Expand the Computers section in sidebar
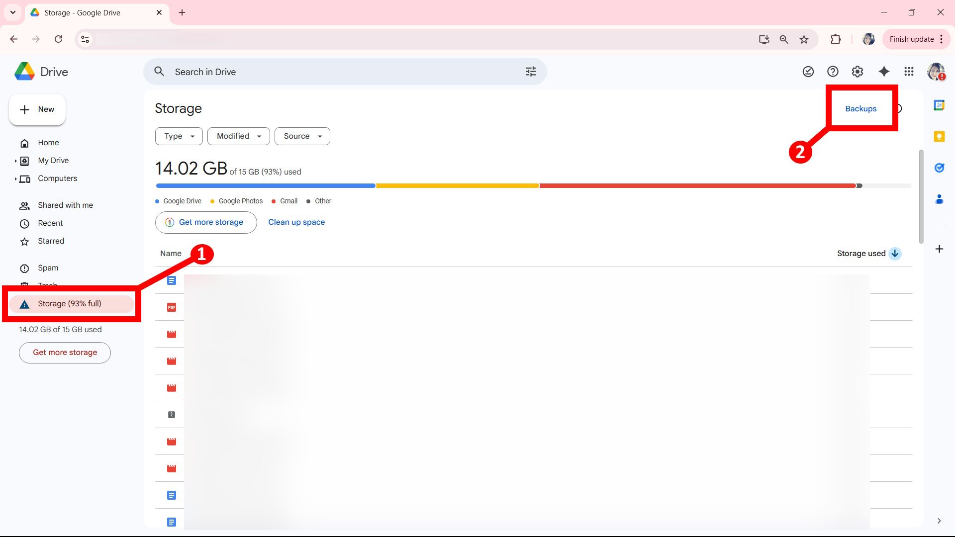Viewport: 955px width, 537px height. (15, 179)
